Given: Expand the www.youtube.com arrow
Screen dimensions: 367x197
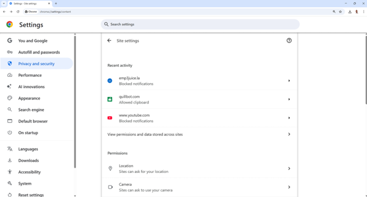Looking at the screenshot, I should [289, 118].
